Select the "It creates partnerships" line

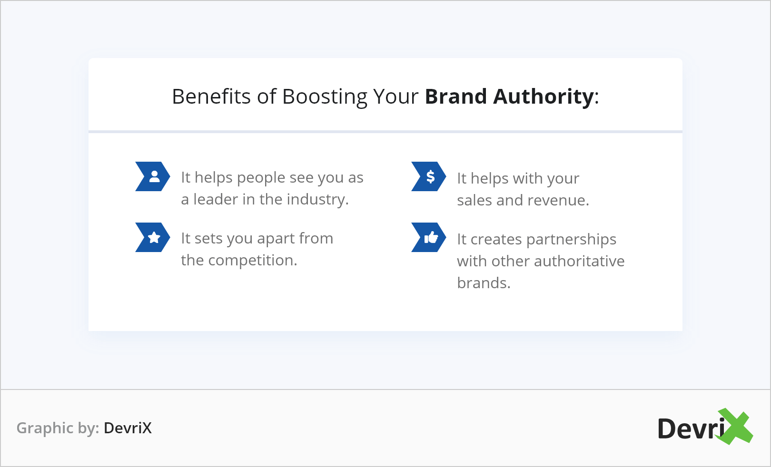tap(536, 239)
